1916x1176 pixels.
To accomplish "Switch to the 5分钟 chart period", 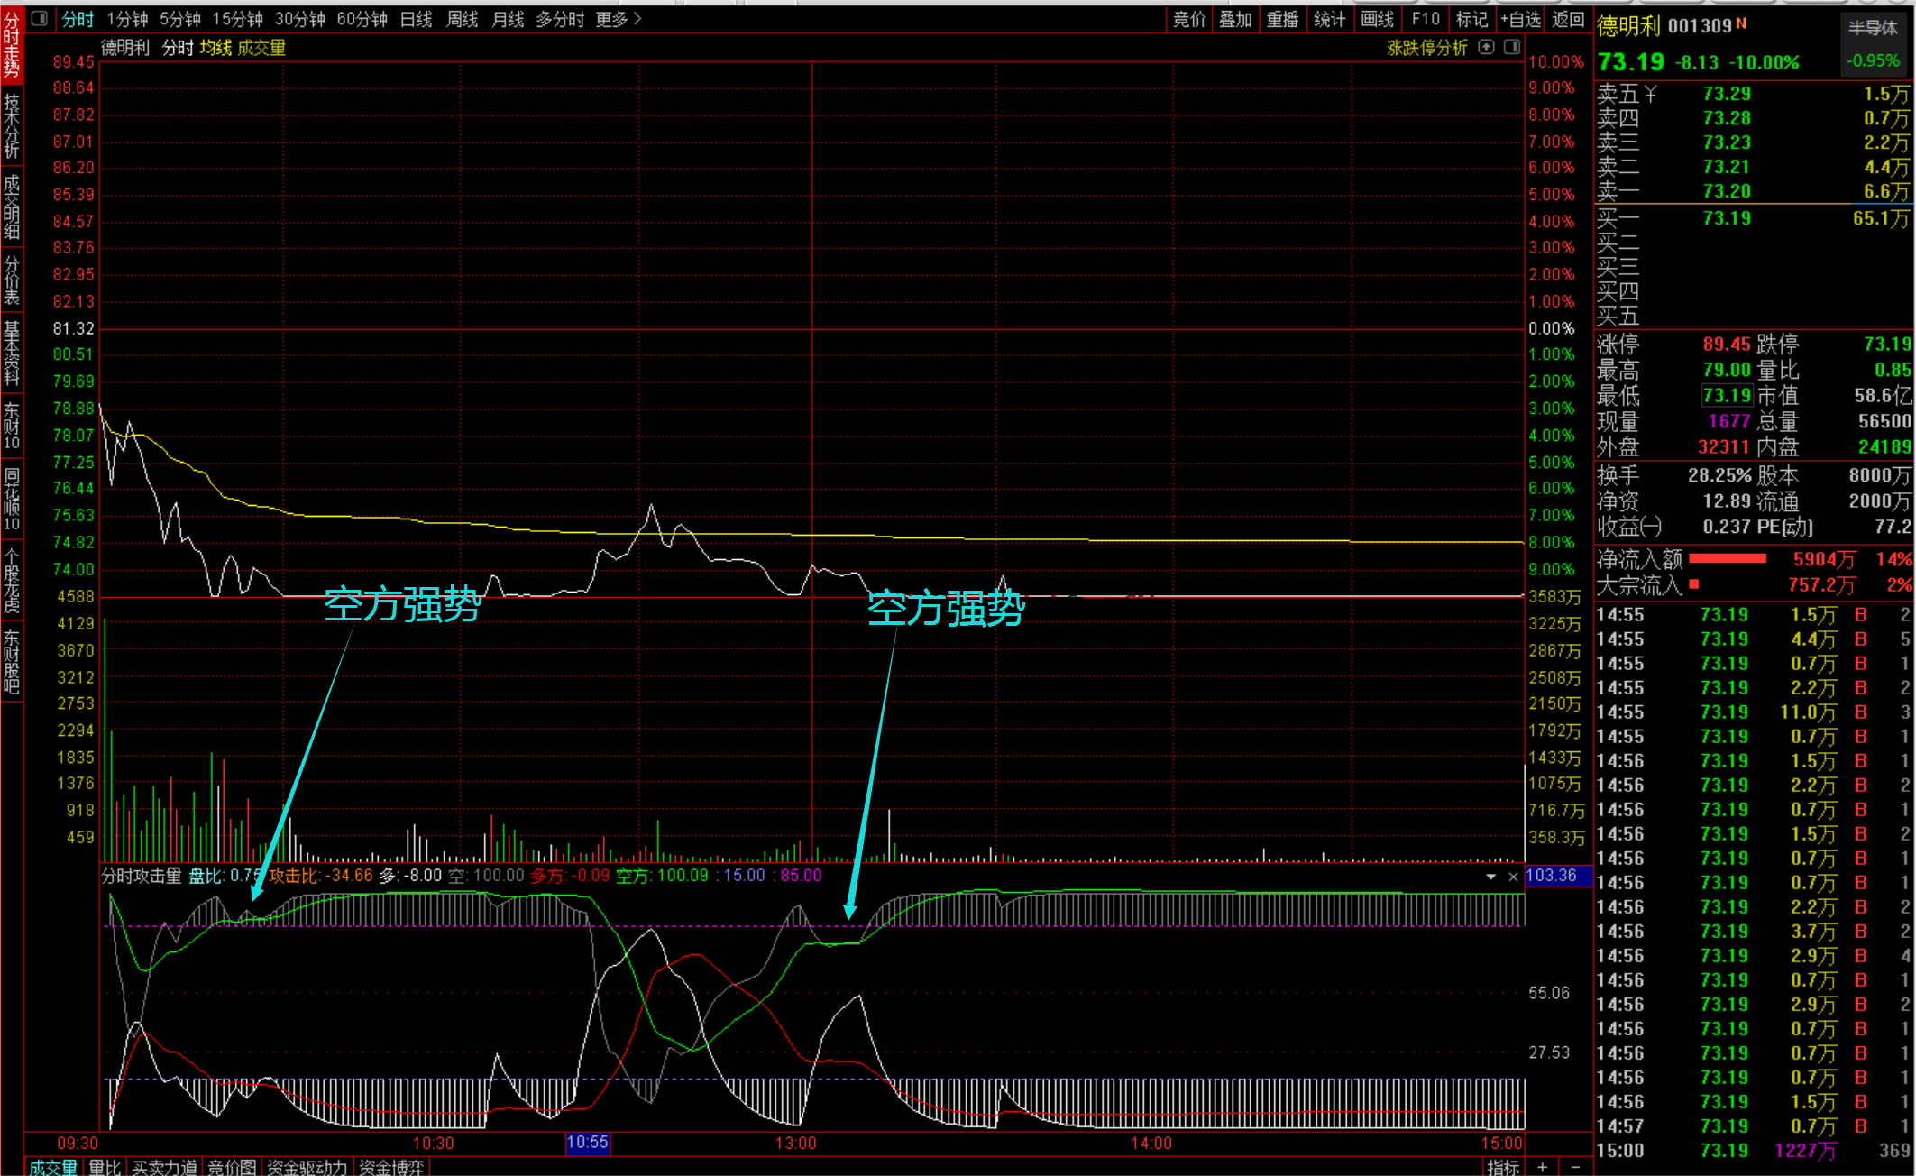I will [x=180, y=19].
